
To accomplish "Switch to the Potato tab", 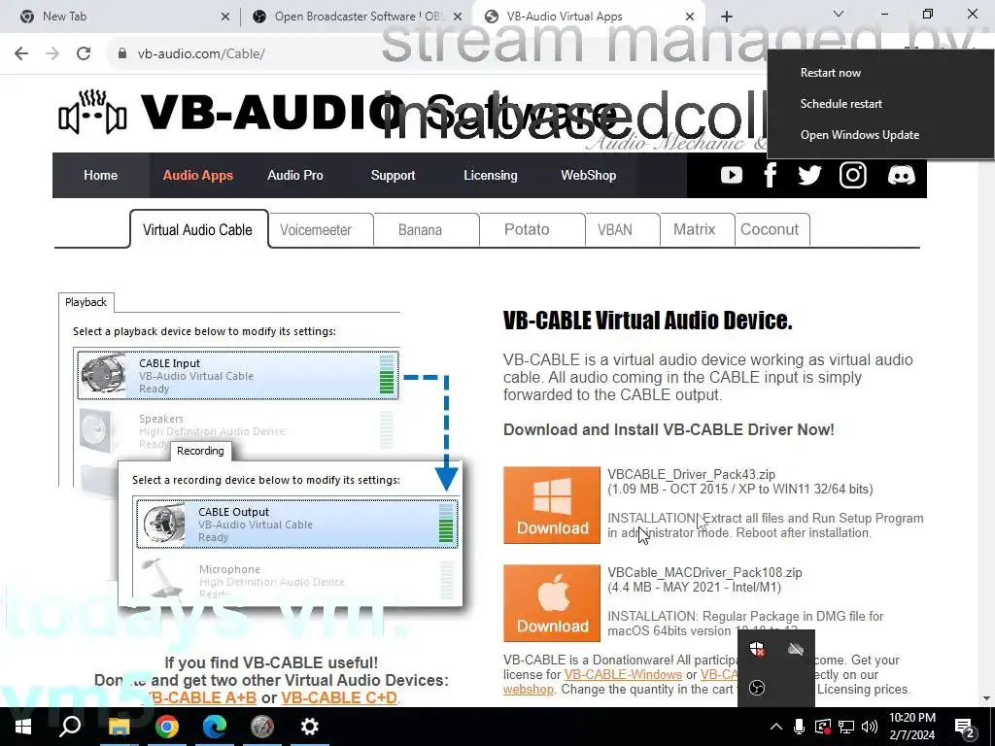I will click(x=527, y=229).
